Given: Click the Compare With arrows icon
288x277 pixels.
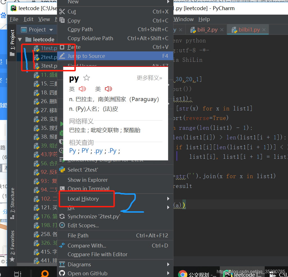Looking at the screenshot, I should pyautogui.click(x=62, y=245).
